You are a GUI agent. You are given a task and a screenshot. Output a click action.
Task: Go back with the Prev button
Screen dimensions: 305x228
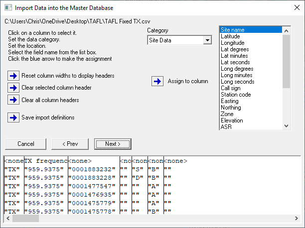69,144
